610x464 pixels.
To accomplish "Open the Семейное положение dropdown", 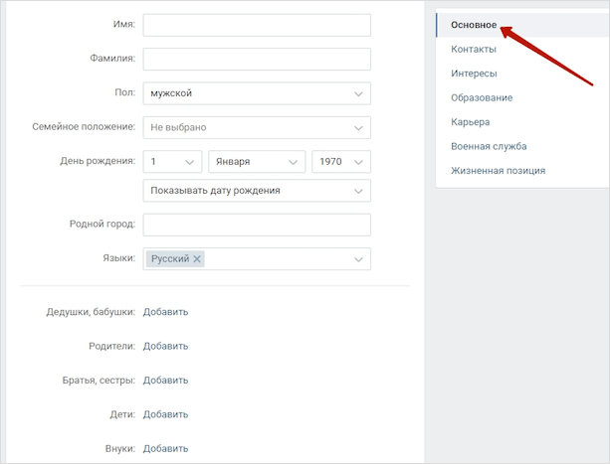I will [x=257, y=128].
